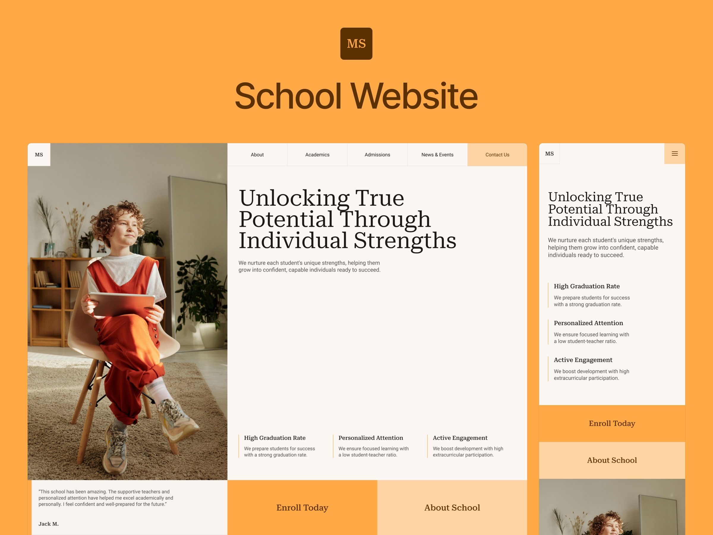Select the Academics tab

coord(317,155)
